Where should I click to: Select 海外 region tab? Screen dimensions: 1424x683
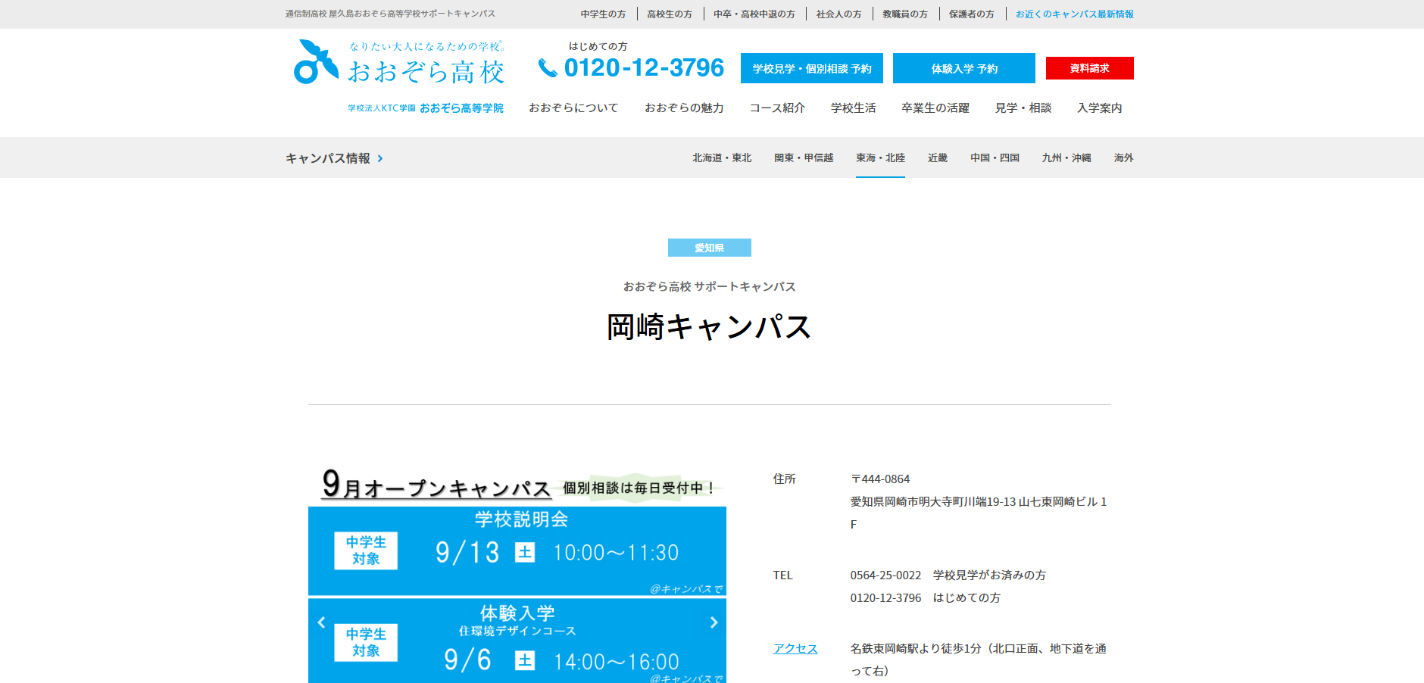(1123, 157)
